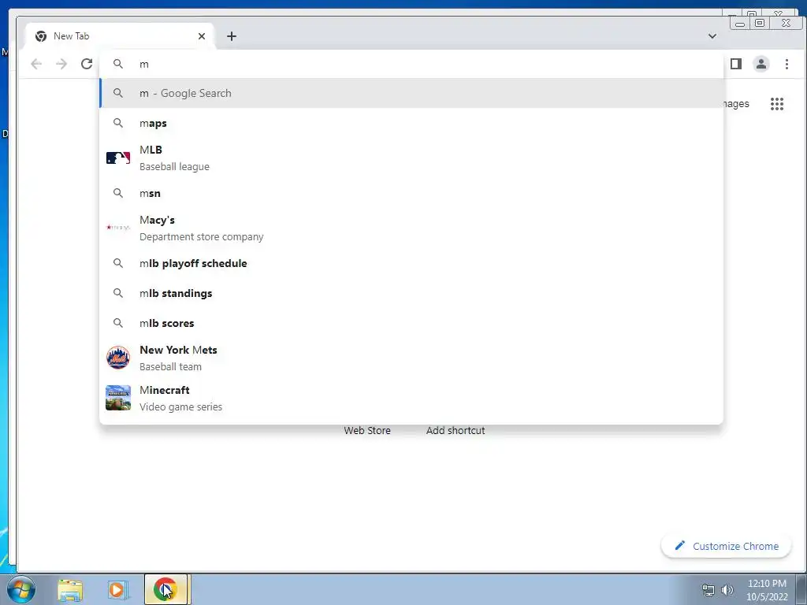The image size is (807, 605).
Task: Select "mlb playoff schedule" suggestion
Action: 411,263
